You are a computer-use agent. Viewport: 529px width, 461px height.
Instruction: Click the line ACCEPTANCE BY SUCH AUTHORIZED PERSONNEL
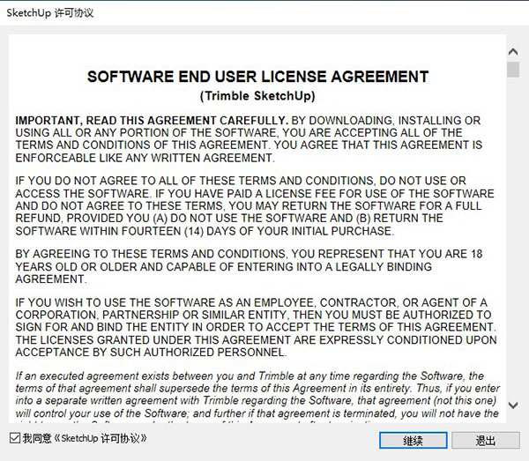[x=151, y=353]
